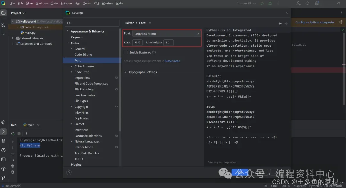Expand the .venv folder
This screenshot has width=346, height=188.
pos(17,27)
